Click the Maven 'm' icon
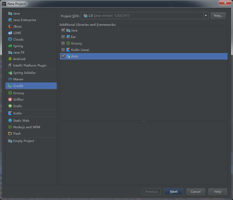The height and width of the screenshot is (200, 233). coord(10,79)
